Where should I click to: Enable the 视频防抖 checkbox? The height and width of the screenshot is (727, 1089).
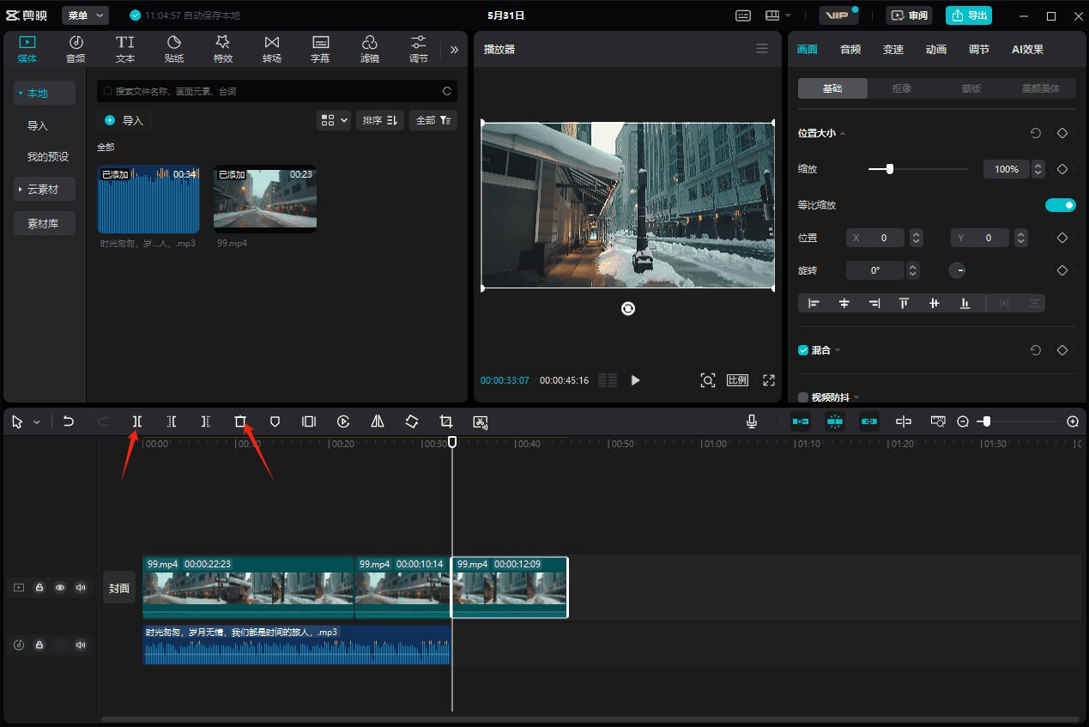coord(803,397)
